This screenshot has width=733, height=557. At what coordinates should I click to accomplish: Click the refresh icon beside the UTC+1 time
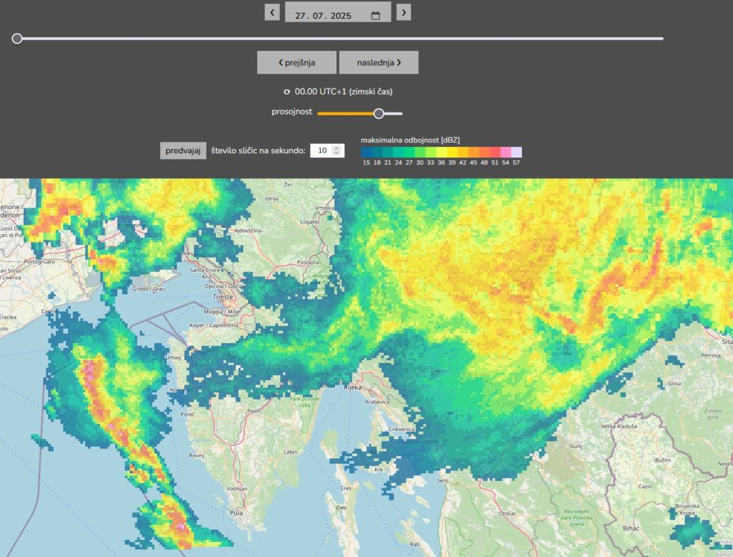288,92
